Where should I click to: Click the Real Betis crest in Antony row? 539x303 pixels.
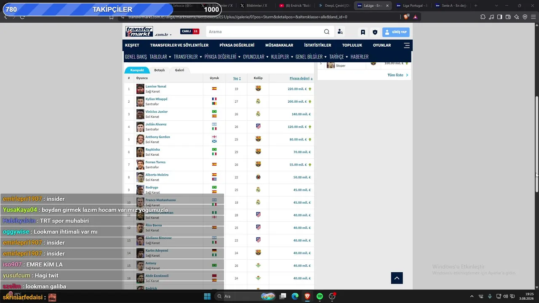[258, 265]
